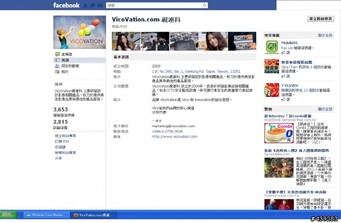This screenshot has width=341, height=223.
Task: Open the down jacket ad title
Action: 295,192
